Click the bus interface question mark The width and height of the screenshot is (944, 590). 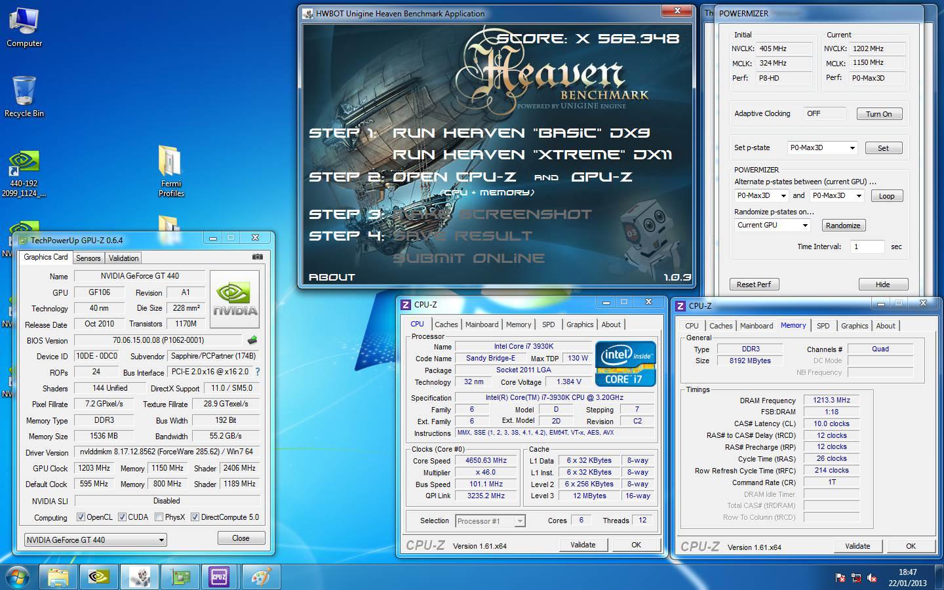point(258,372)
